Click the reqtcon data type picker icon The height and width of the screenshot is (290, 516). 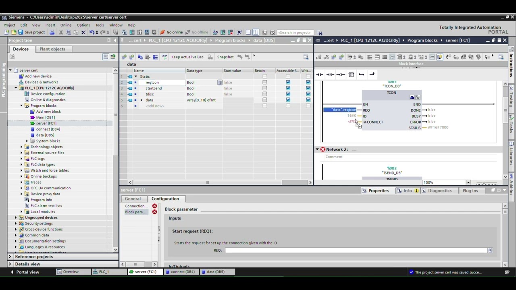tap(220, 83)
